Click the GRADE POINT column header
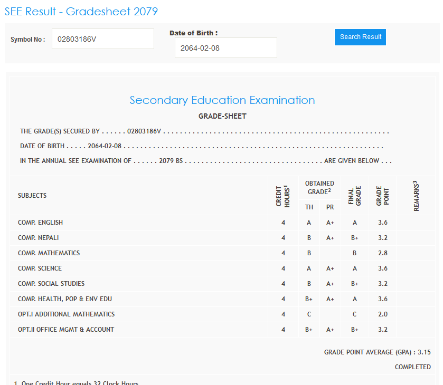Screen dimensions: 443x385 (382, 196)
